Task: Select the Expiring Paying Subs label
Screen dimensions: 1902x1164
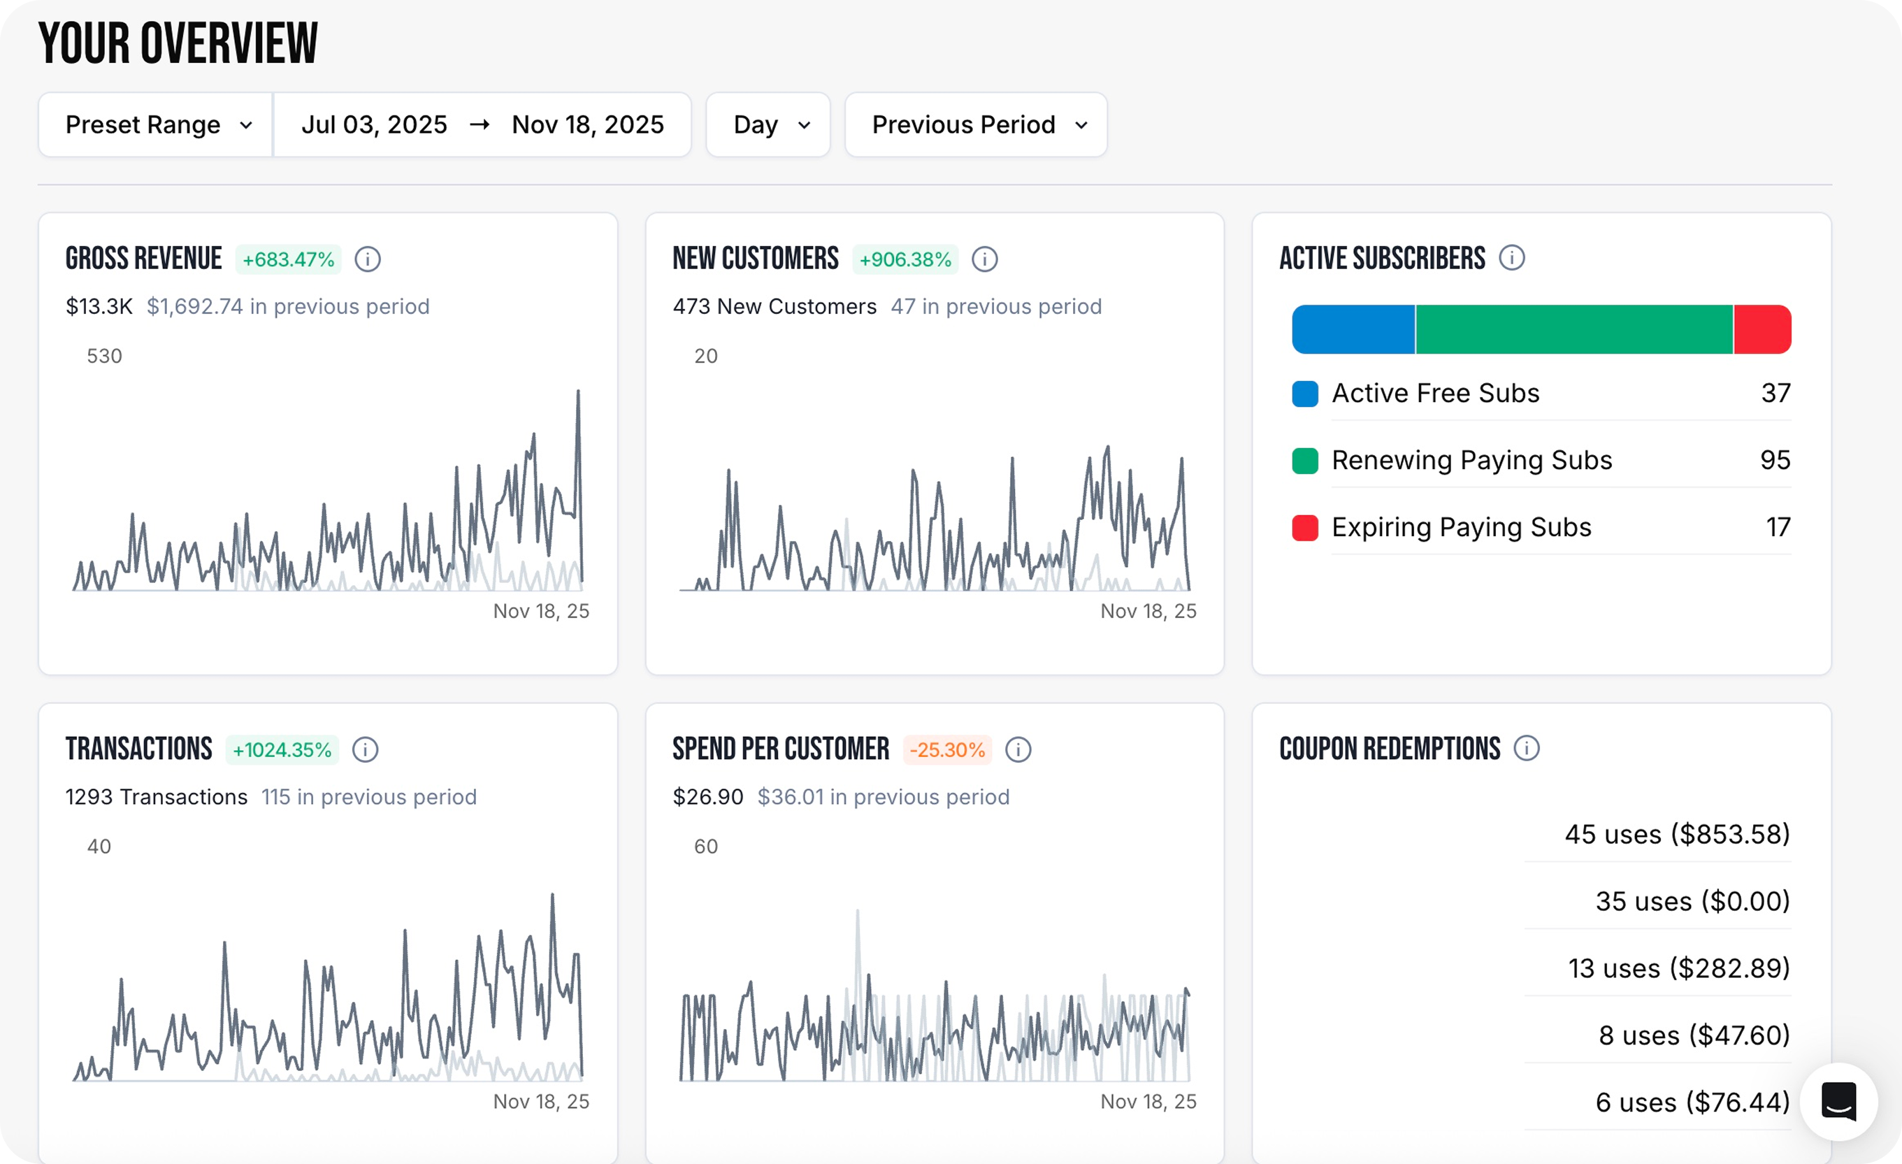Action: [x=1461, y=528]
